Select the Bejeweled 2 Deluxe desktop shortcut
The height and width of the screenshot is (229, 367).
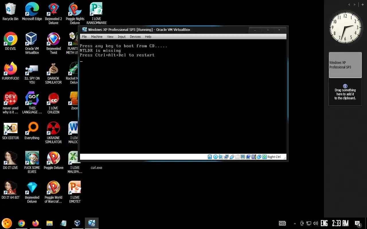point(53,14)
